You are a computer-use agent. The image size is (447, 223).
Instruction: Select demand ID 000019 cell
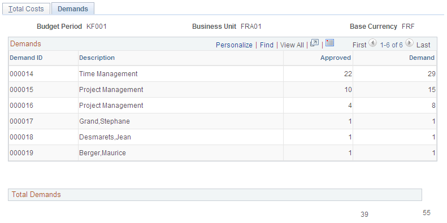(21, 153)
